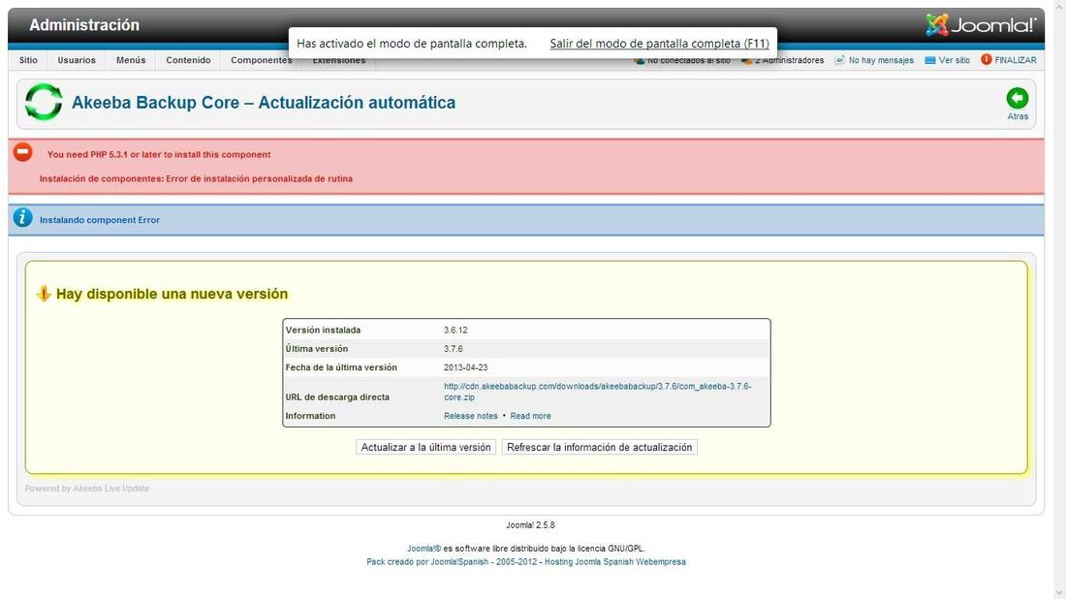Click the Versión instalada label

(x=323, y=331)
